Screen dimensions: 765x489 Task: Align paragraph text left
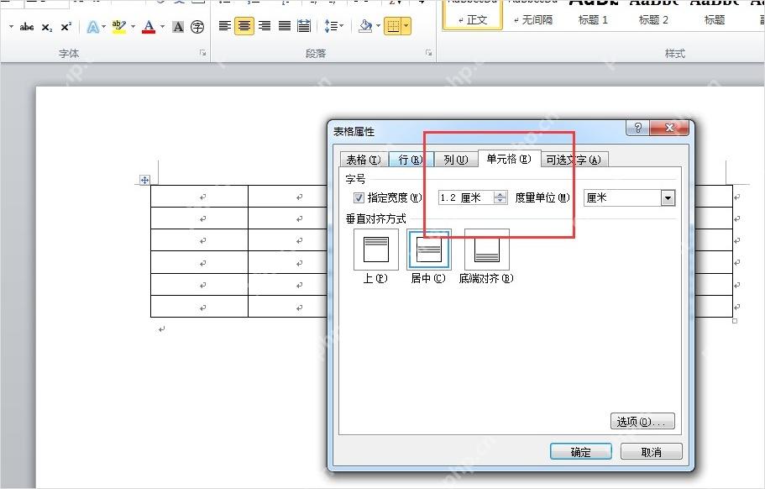coord(224,26)
